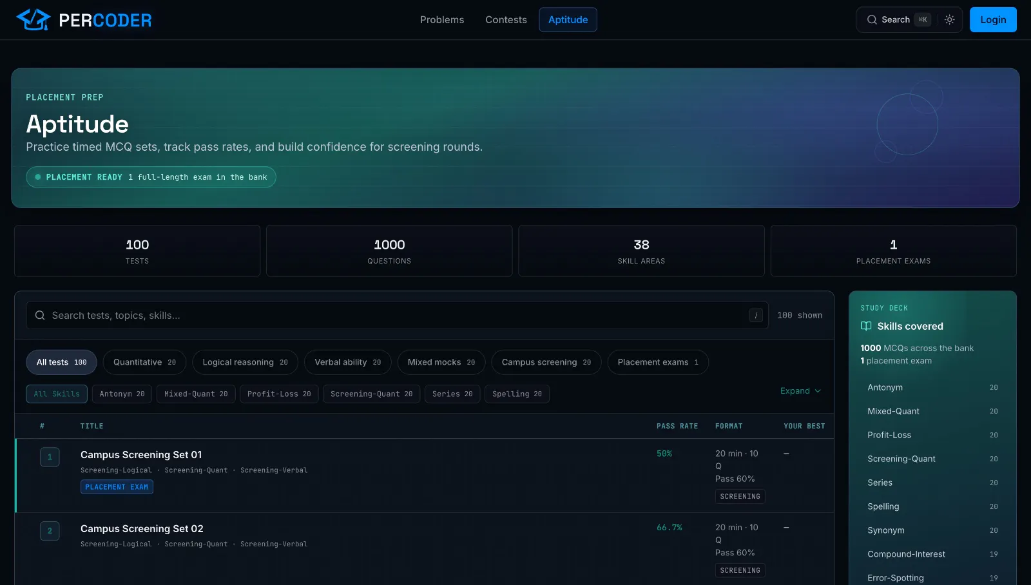This screenshot has height=585, width=1031.
Task: Toggle the Profit-Loss skill chip
Action: click(x=279, y=394)
